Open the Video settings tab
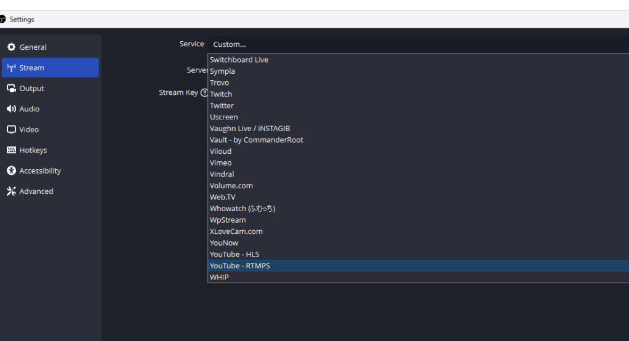 50,129
